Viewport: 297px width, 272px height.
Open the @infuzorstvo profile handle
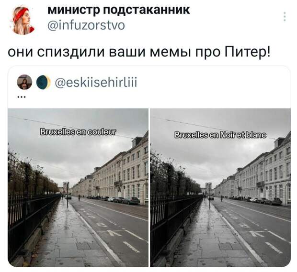86,25
